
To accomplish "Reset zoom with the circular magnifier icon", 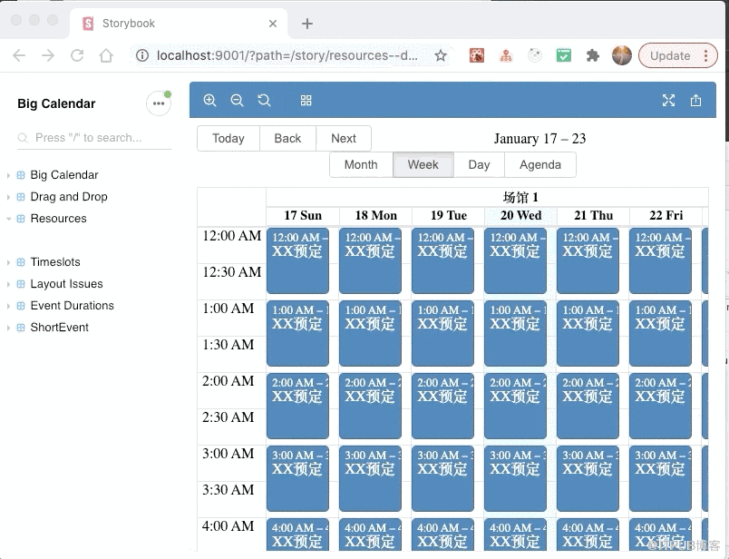I will tap(264, 100).
